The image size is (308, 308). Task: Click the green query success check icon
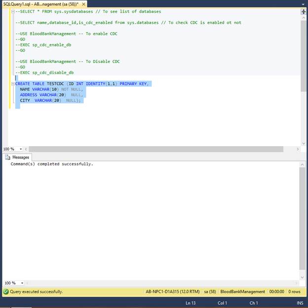(x=6, y=292)
